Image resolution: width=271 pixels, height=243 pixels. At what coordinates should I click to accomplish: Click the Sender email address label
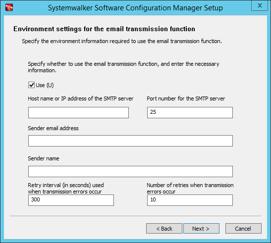(53, 128)
